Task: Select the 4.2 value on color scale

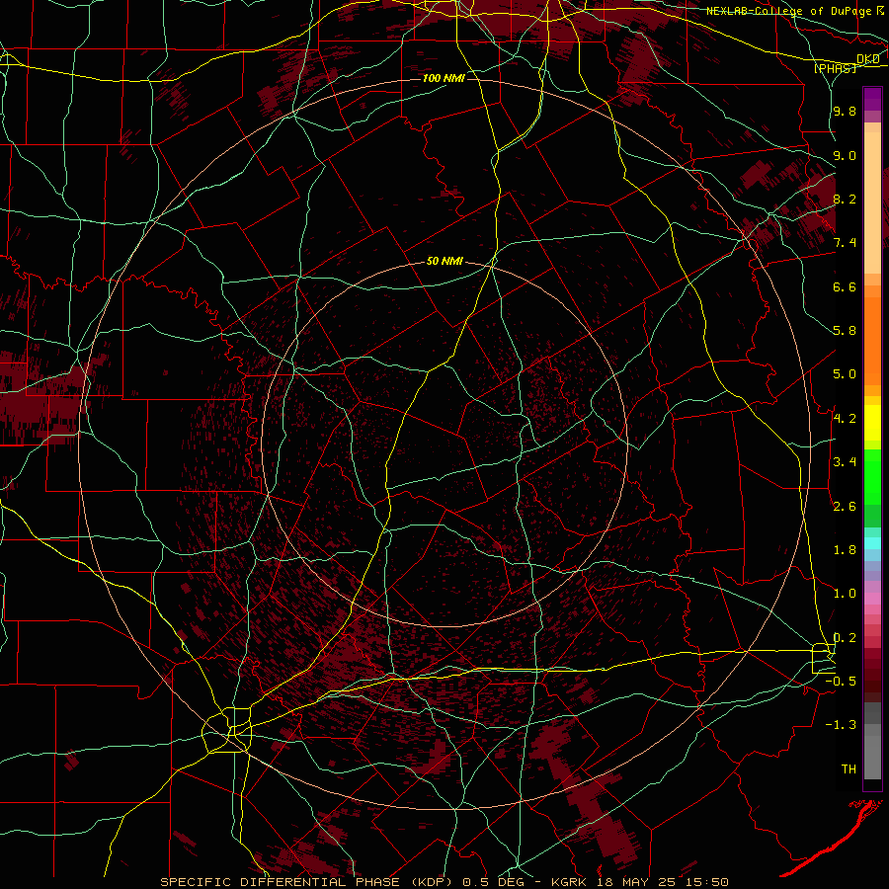Action: tap(845, 419)
